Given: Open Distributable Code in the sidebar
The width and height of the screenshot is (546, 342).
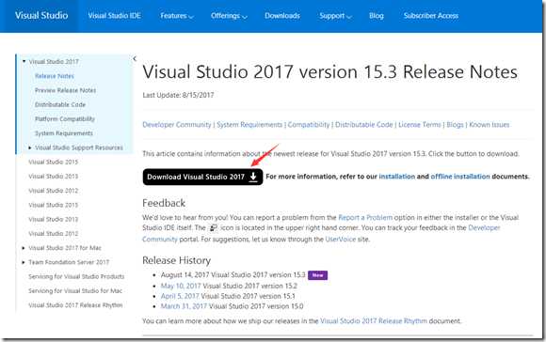Looking at the screenshot, I should point(60,104).
